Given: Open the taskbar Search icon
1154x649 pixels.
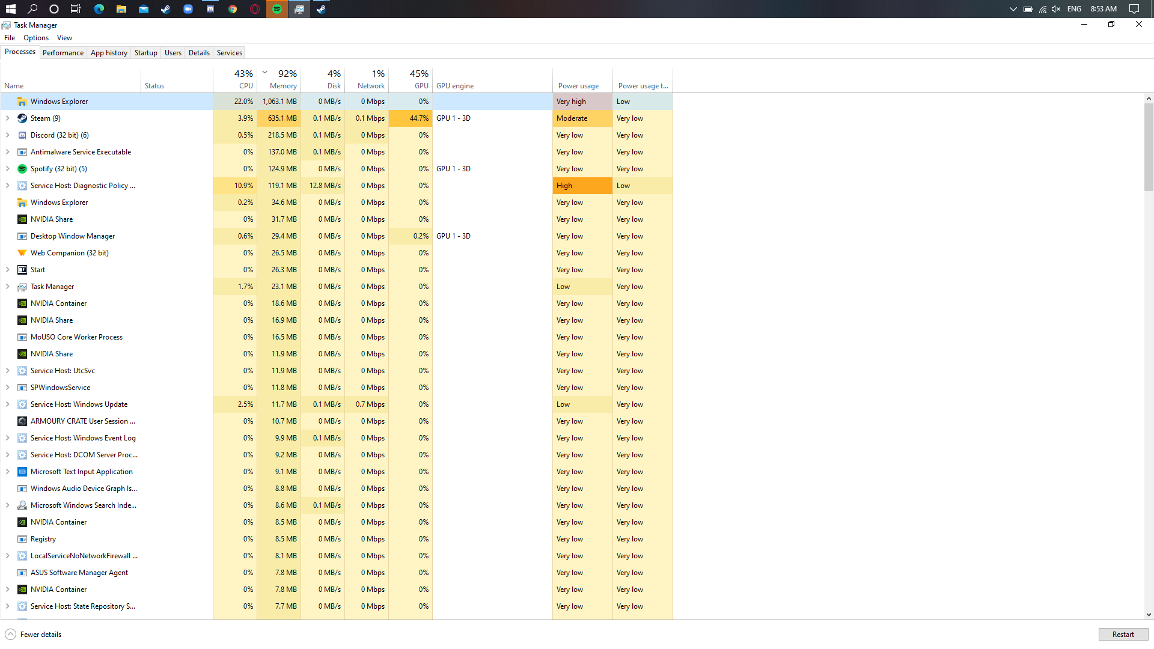Looking at the screenshot, I should coord(32,9).
